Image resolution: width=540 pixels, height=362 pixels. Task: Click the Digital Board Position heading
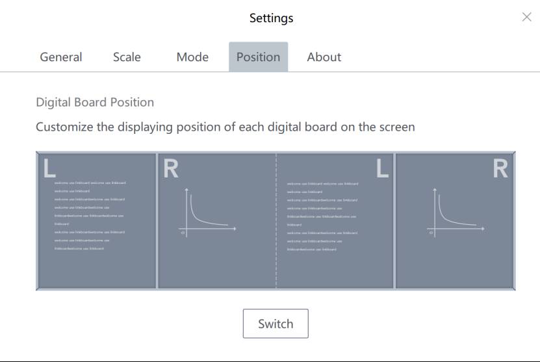point(95,102)
